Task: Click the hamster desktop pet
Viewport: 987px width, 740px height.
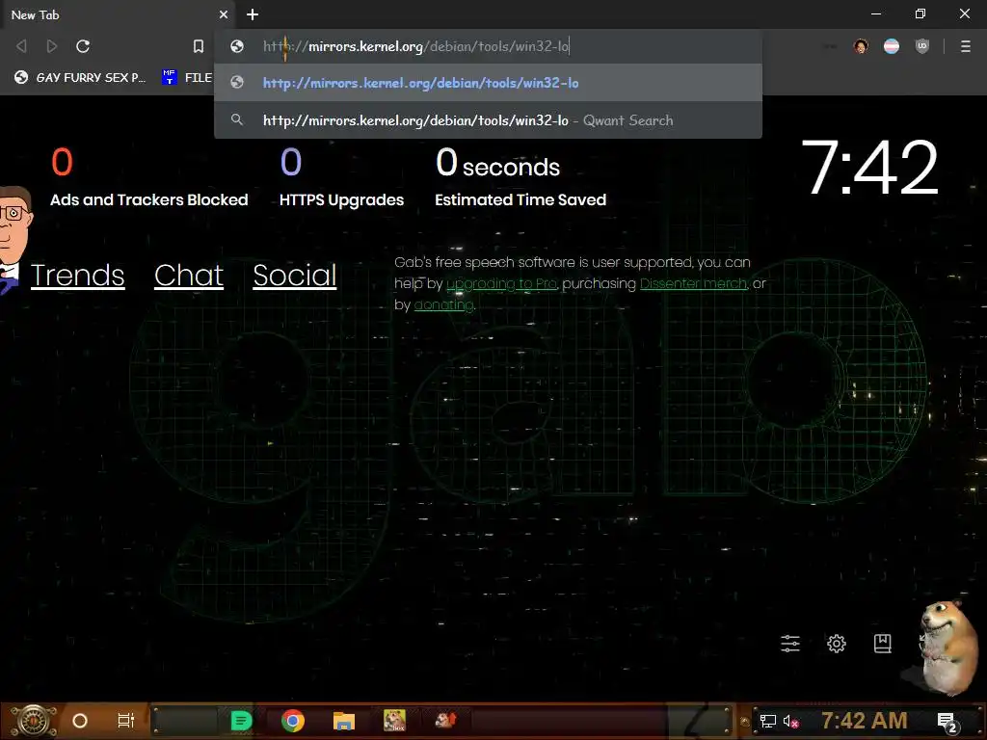Action: click(x=949, y=648)
